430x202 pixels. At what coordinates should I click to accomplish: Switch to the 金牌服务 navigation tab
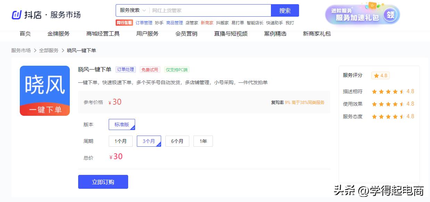coord(58,34)
